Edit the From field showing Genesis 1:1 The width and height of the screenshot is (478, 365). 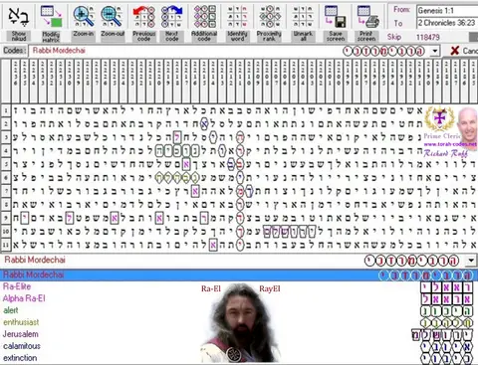coord(447,11)
